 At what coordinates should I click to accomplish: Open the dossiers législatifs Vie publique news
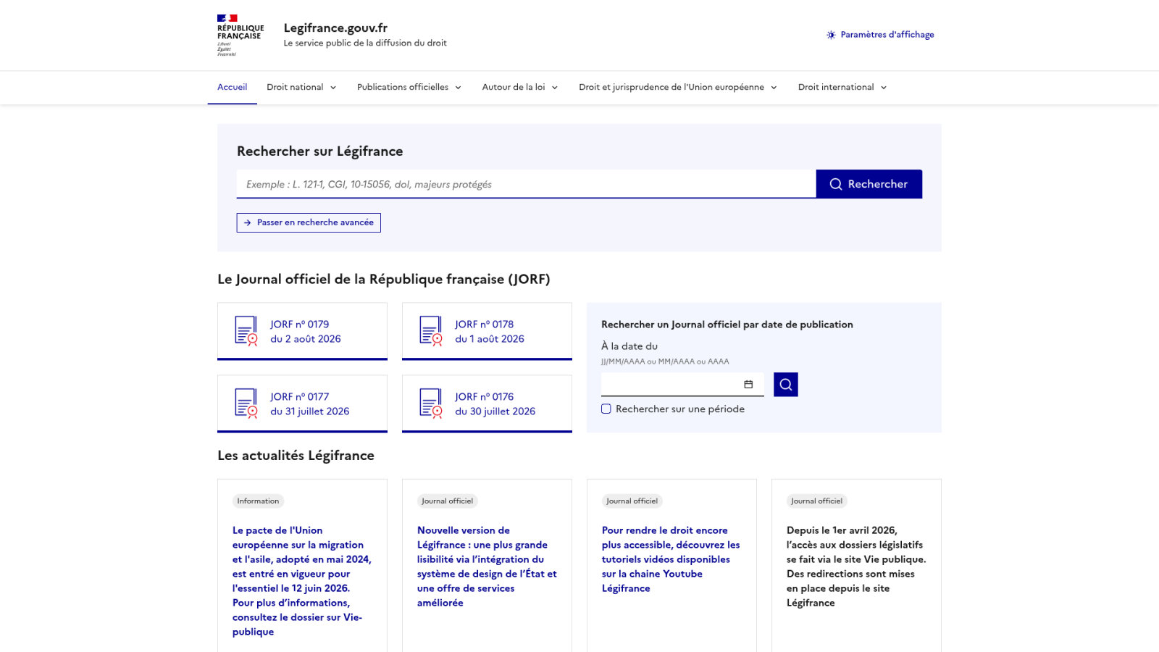pos(856,567)
